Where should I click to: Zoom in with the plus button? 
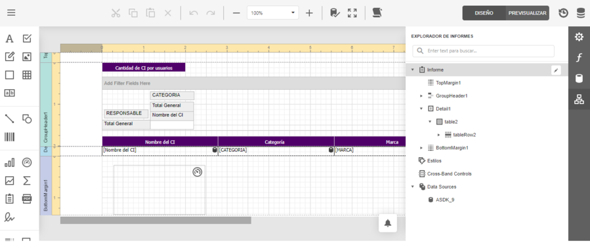pyautogui.click(x=309, y=13)
